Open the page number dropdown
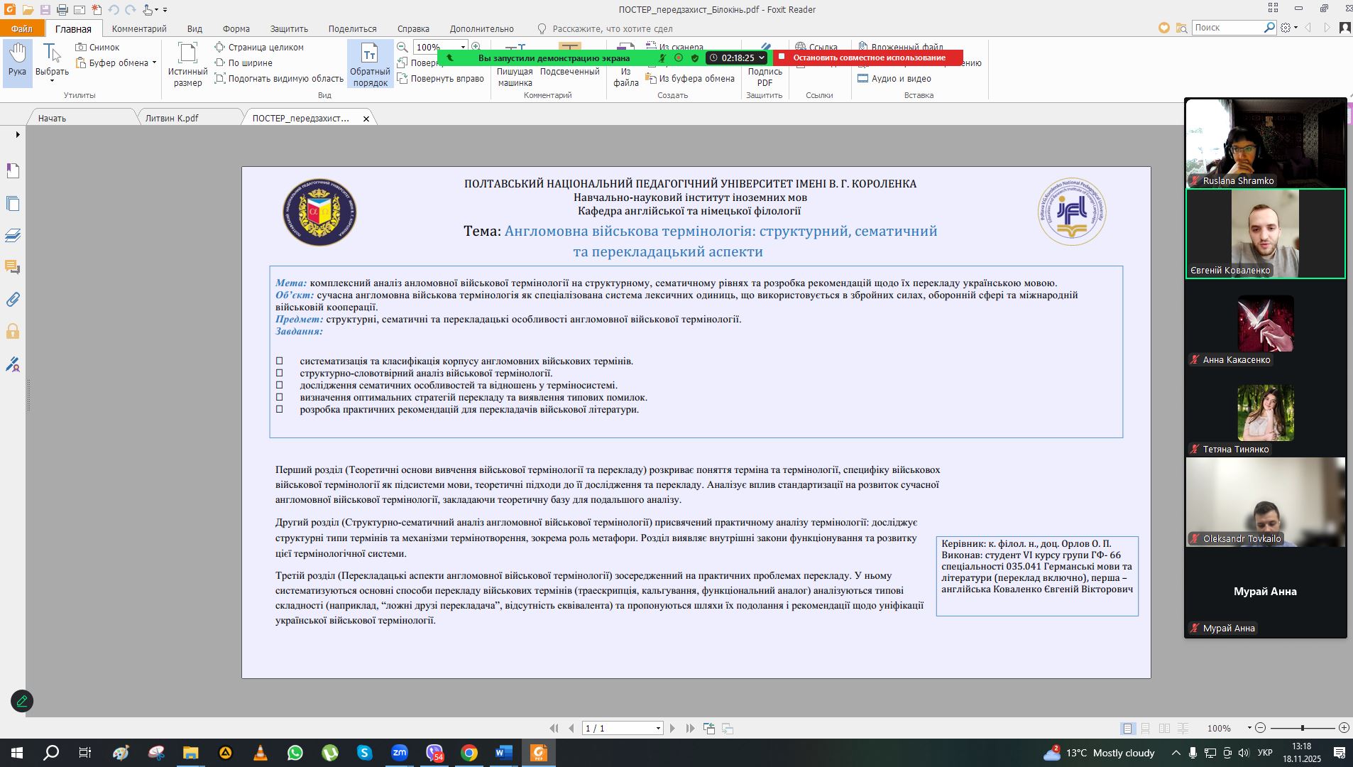This screenshot has width=1353, height=767. tap(658, 729)
